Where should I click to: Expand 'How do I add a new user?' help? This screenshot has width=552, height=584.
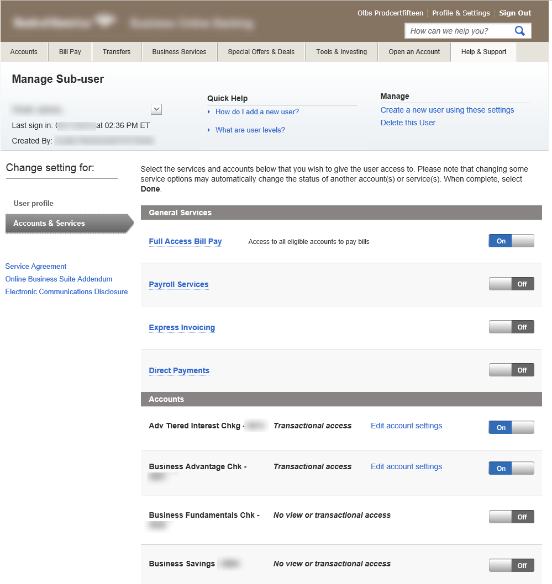[x=257, y=112]
